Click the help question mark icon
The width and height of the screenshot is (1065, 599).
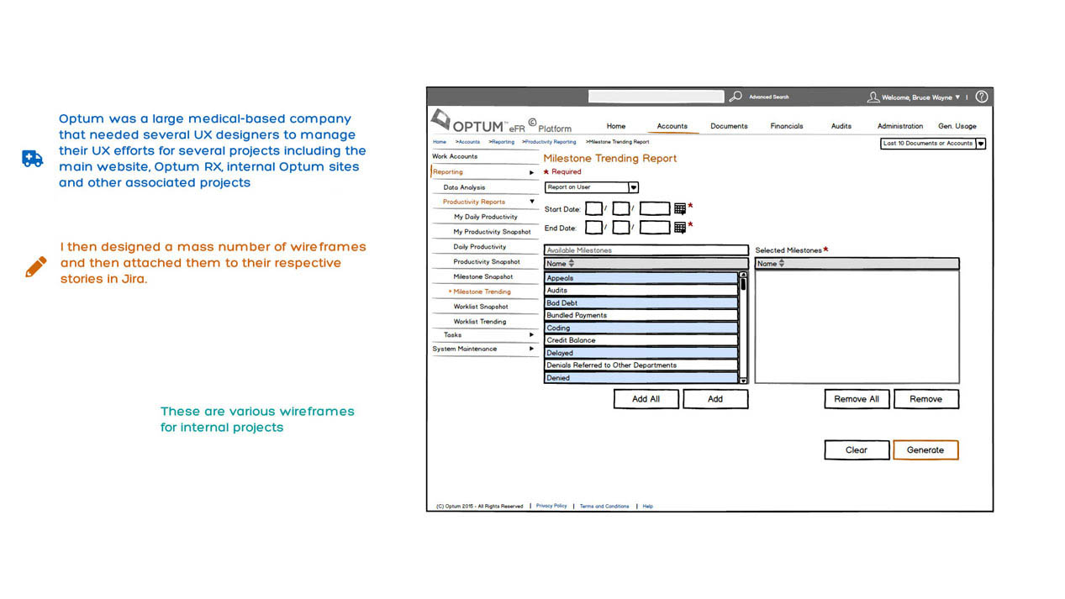tap(981, 97)
